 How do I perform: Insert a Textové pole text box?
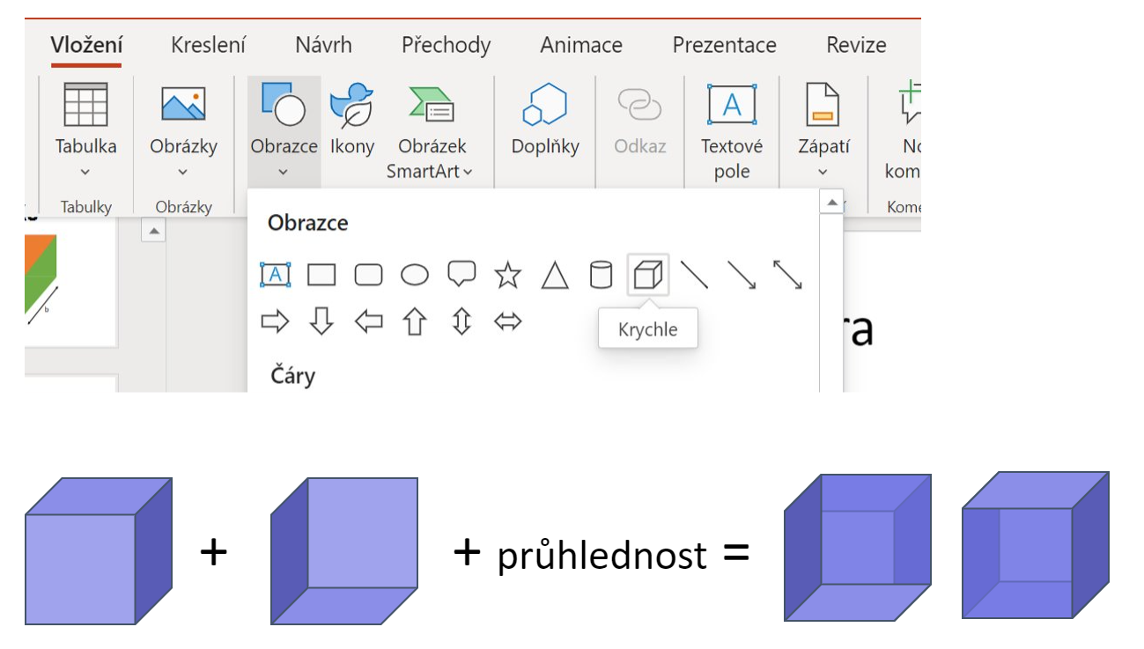tap(732, 131)
